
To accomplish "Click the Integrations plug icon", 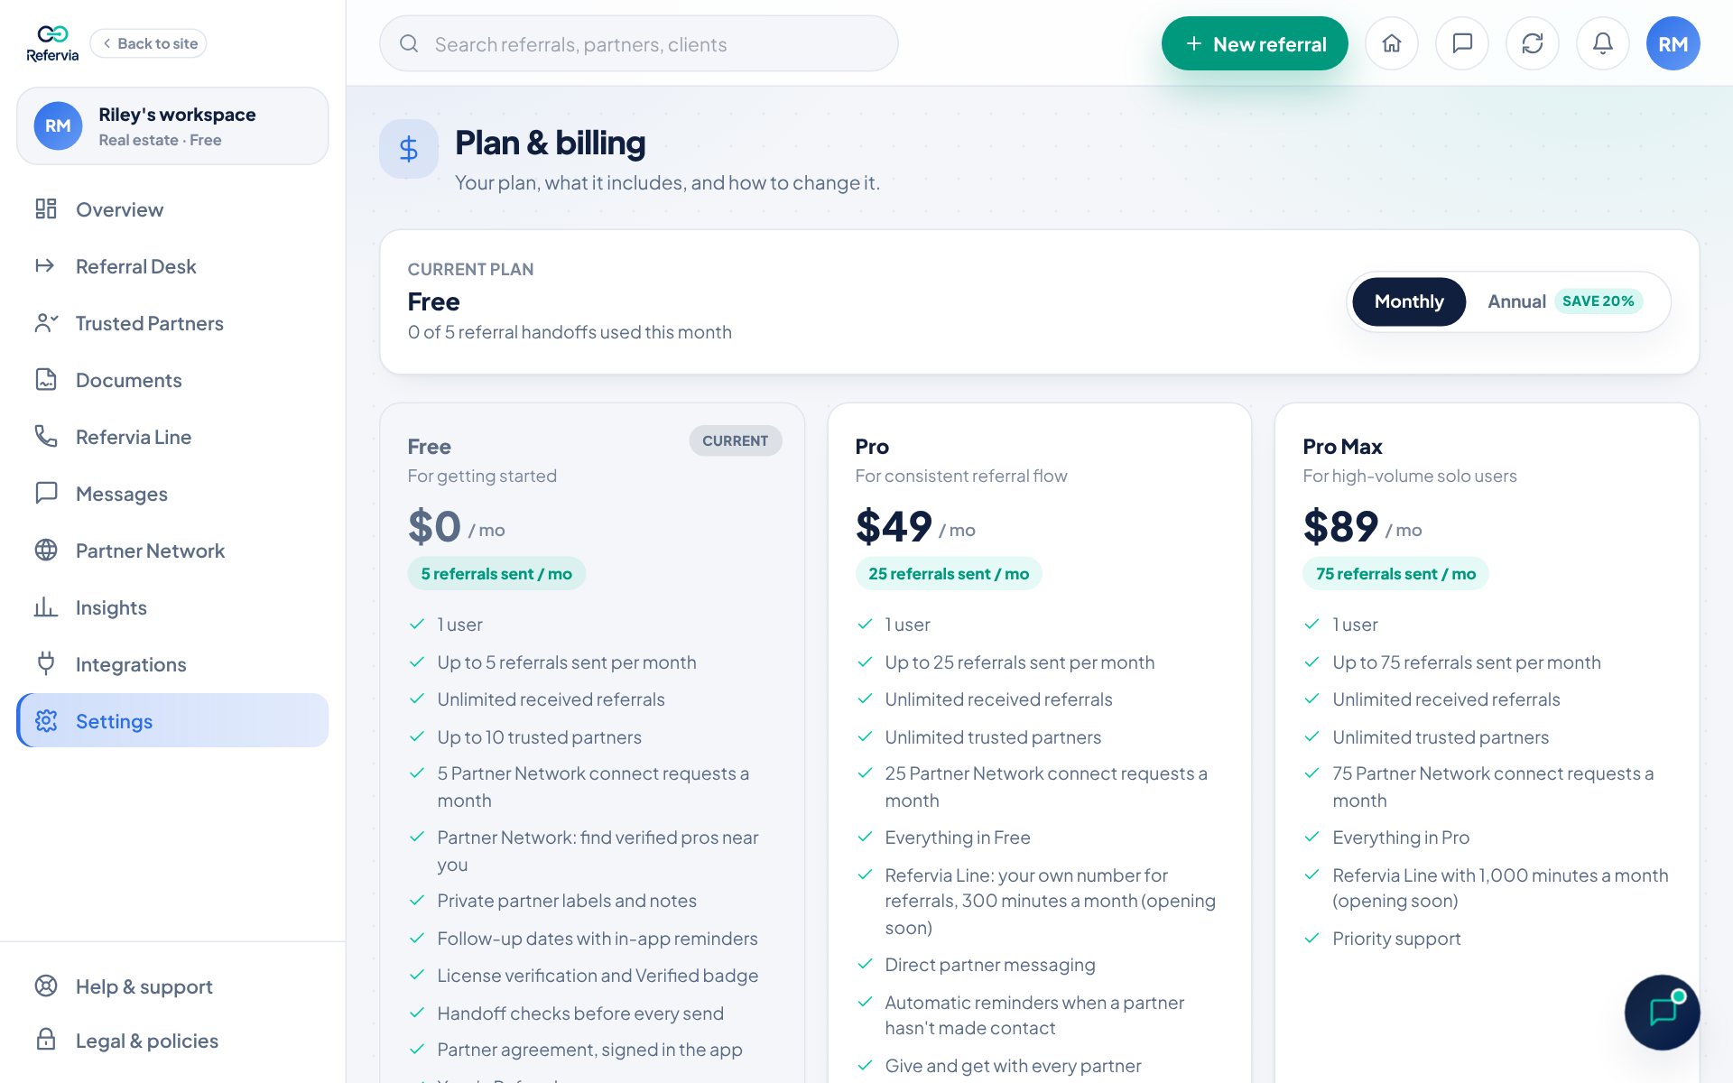I will (46, 664).
